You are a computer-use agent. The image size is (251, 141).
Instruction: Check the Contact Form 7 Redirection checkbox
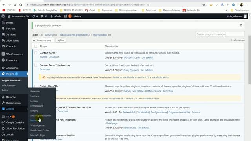click(x=36, y=65)
